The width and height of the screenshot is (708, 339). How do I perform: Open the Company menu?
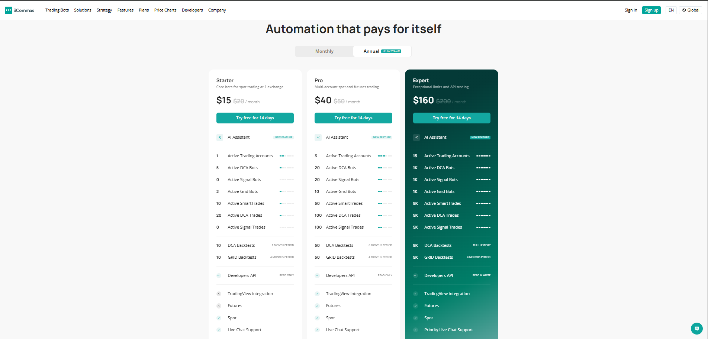click(x=217, y=10)
